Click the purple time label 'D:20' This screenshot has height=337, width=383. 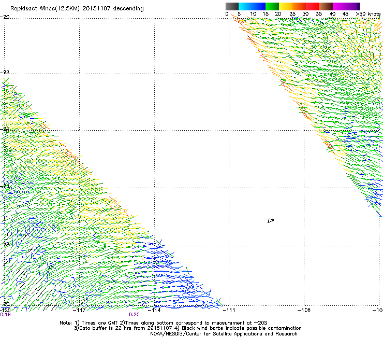134,315
